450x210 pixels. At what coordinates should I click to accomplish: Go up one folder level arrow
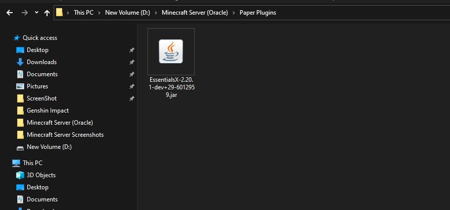[x=47, y=13]
